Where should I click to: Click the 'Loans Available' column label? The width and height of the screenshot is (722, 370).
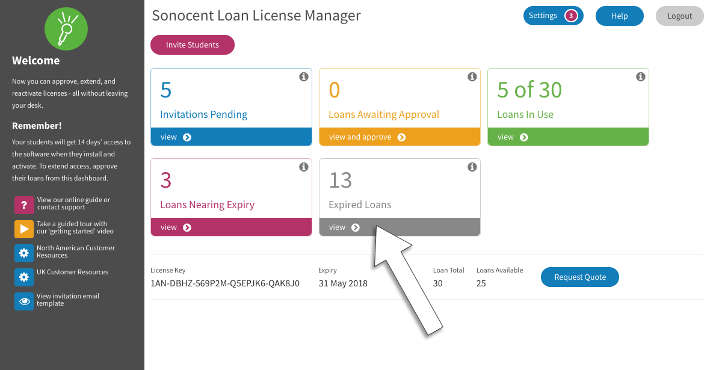pos(500,271)
